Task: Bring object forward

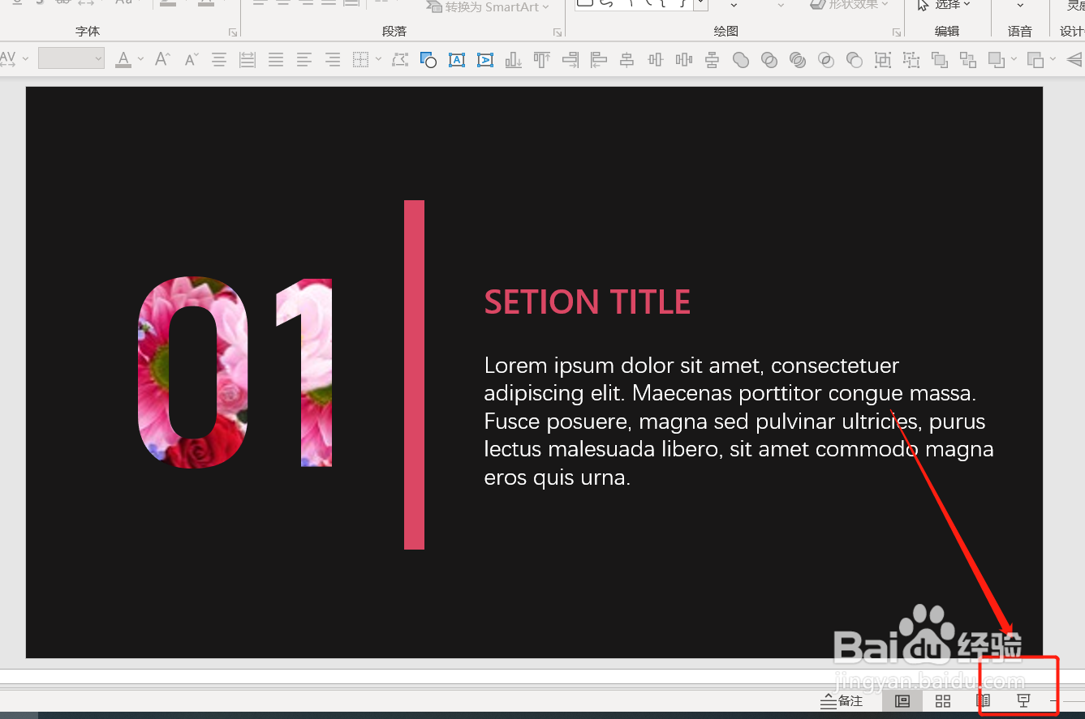Action: click(x=940, y=59)
